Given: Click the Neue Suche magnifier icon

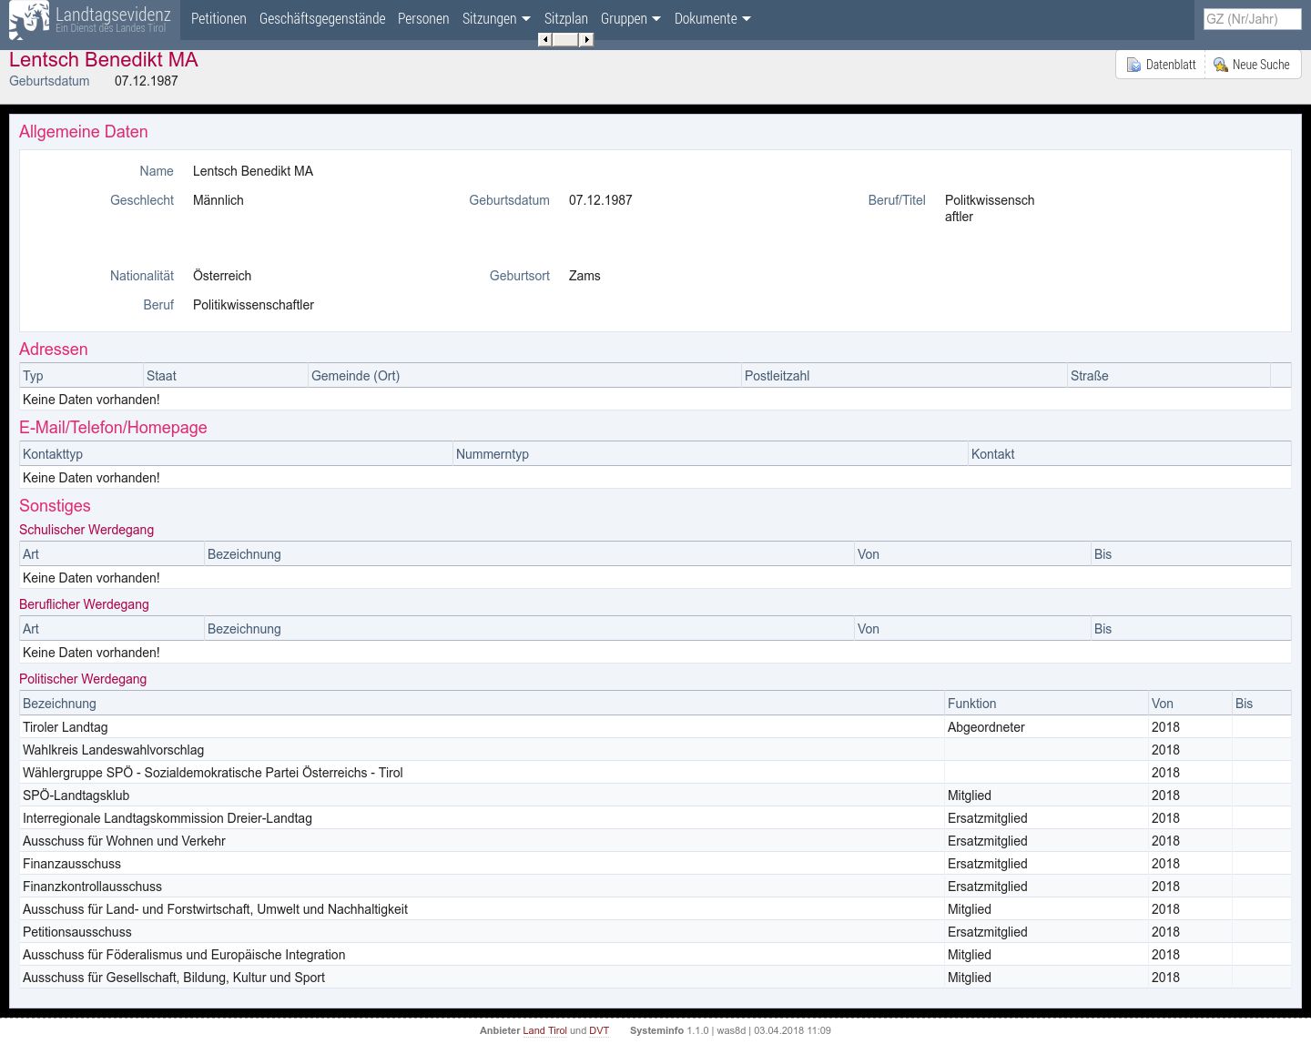Looking at the screenshot, I should pos(1221,65).
